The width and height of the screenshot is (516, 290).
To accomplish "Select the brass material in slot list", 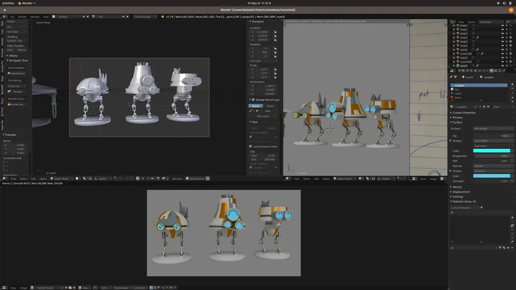I will pos(479,97).
